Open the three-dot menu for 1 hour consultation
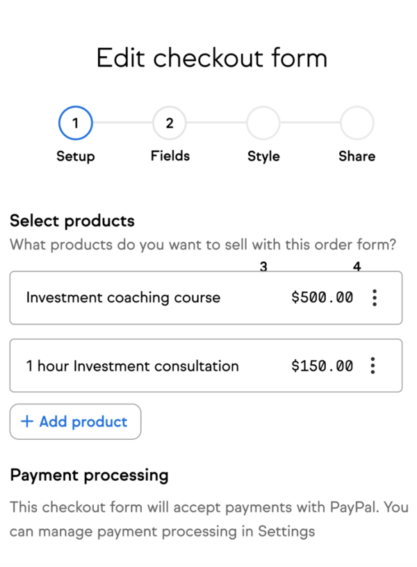This screenshot has width=417, height=567. (373, 365)
